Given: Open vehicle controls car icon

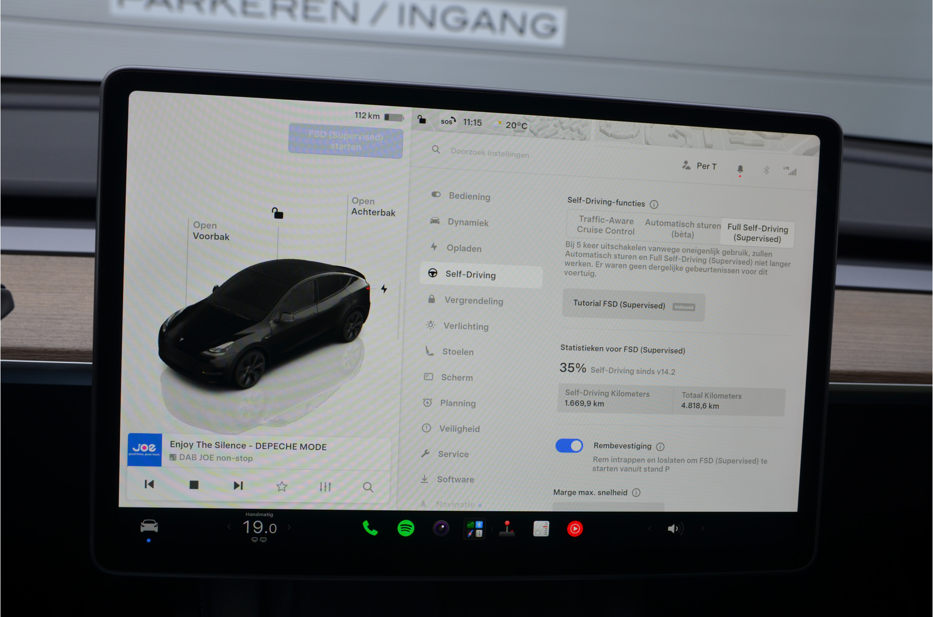Looking at the screenshot, I should tap(149, 526).
